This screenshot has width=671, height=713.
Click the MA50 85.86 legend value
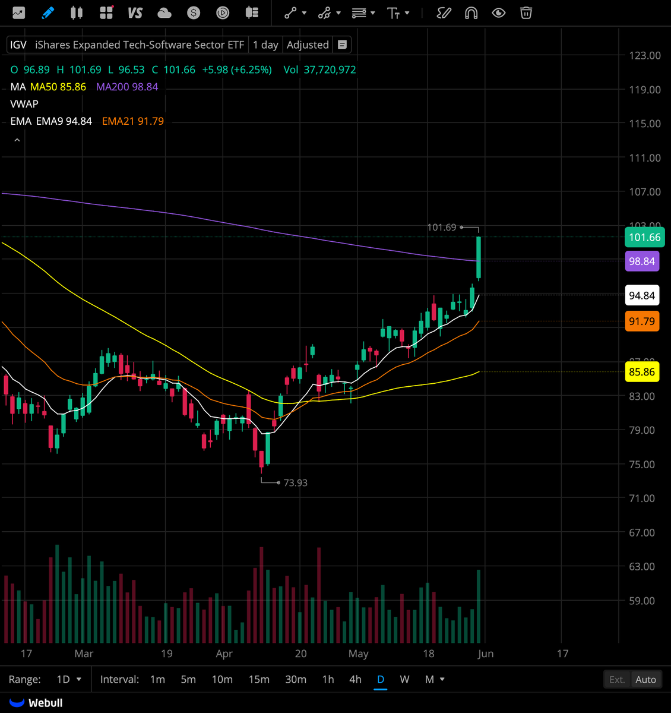coord(58,87)
